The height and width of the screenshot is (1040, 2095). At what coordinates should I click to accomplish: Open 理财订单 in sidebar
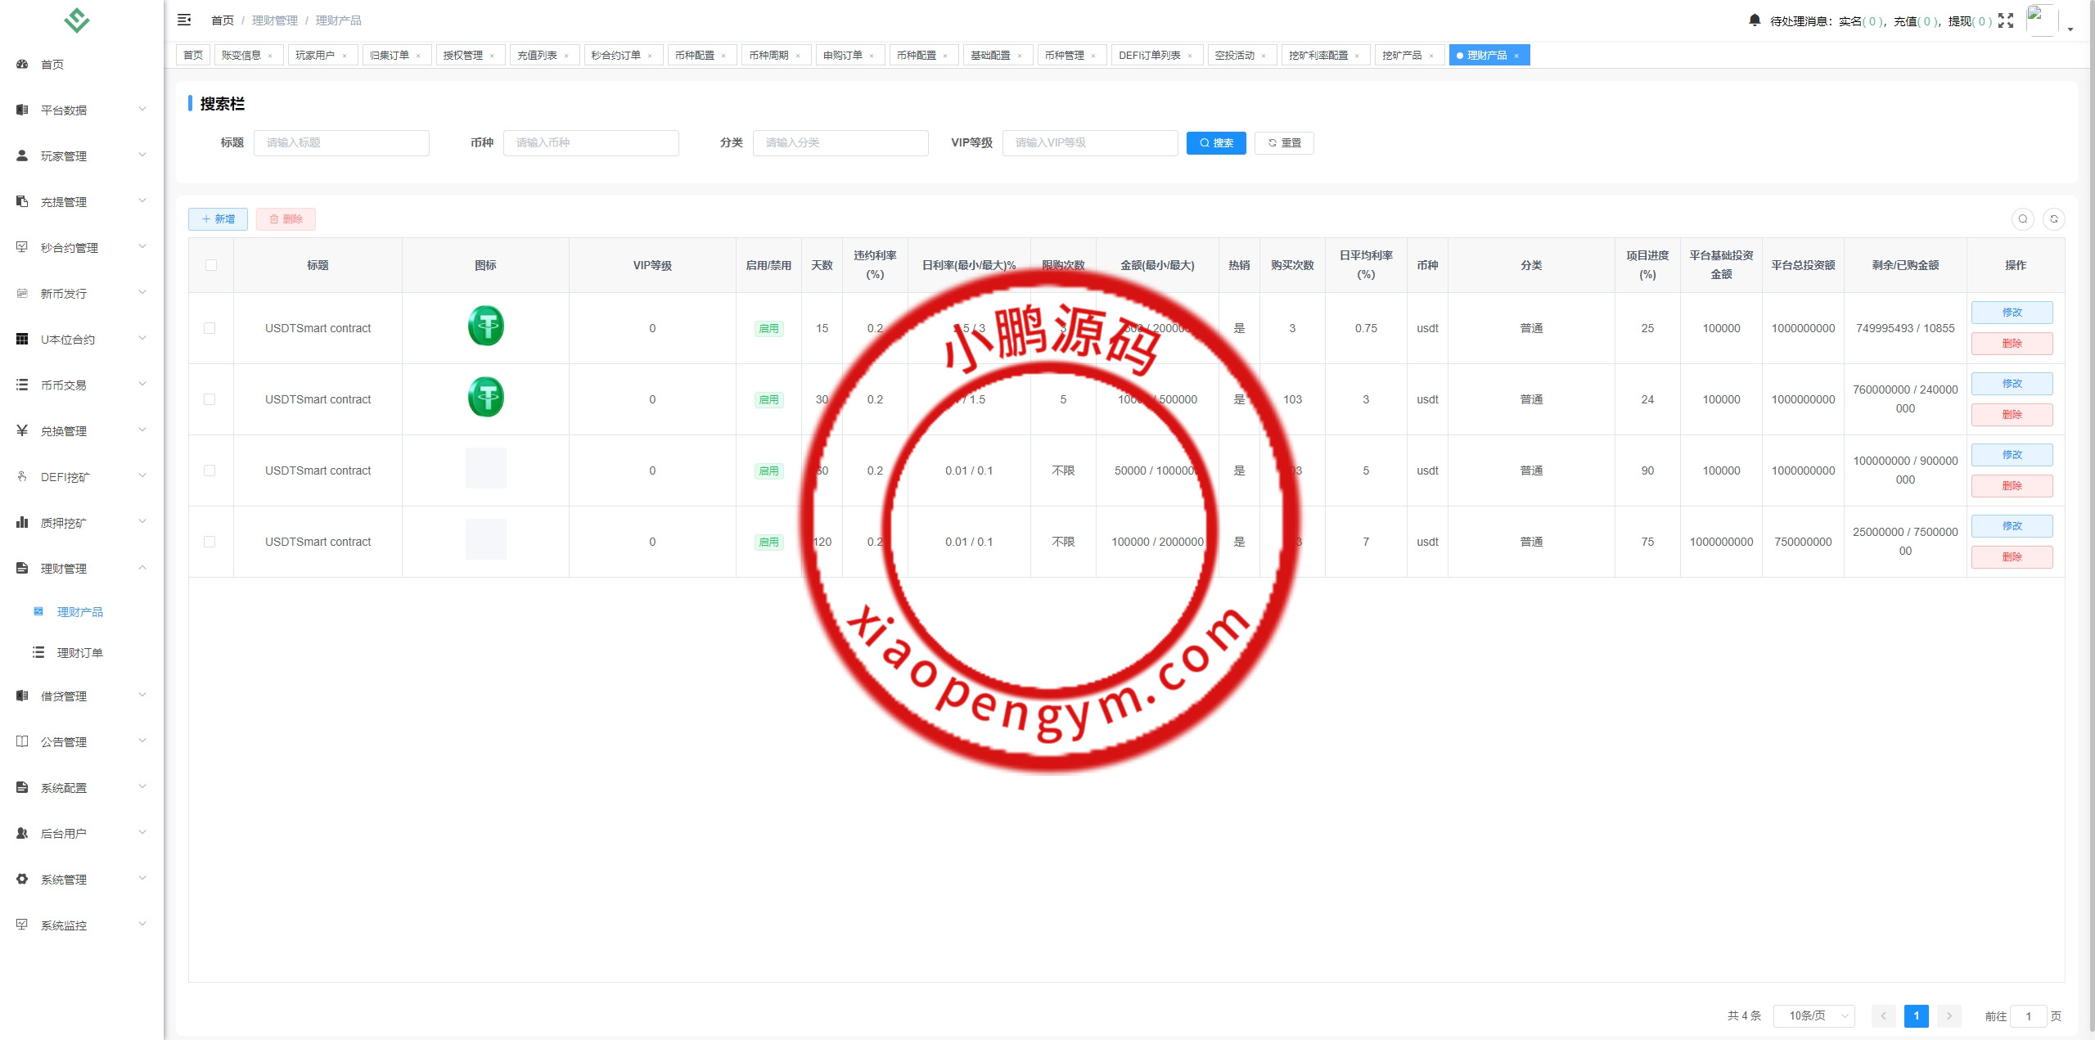(x=79, y=652)
